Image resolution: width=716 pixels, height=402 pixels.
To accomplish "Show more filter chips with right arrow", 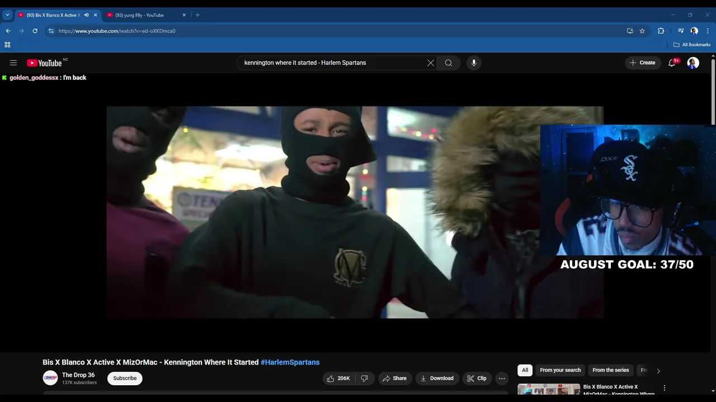I will tap(658, 371).
